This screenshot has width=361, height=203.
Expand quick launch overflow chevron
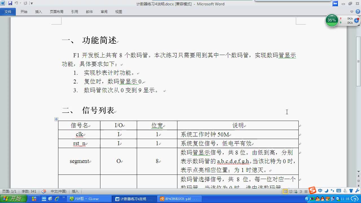tap(63, 198)
